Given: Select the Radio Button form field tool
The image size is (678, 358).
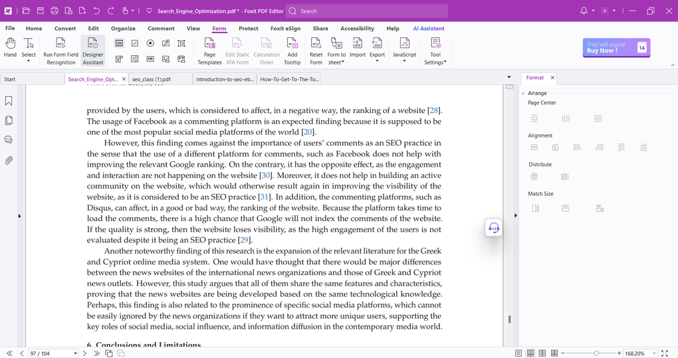Looking at the screenshot, I should (150, 43).
